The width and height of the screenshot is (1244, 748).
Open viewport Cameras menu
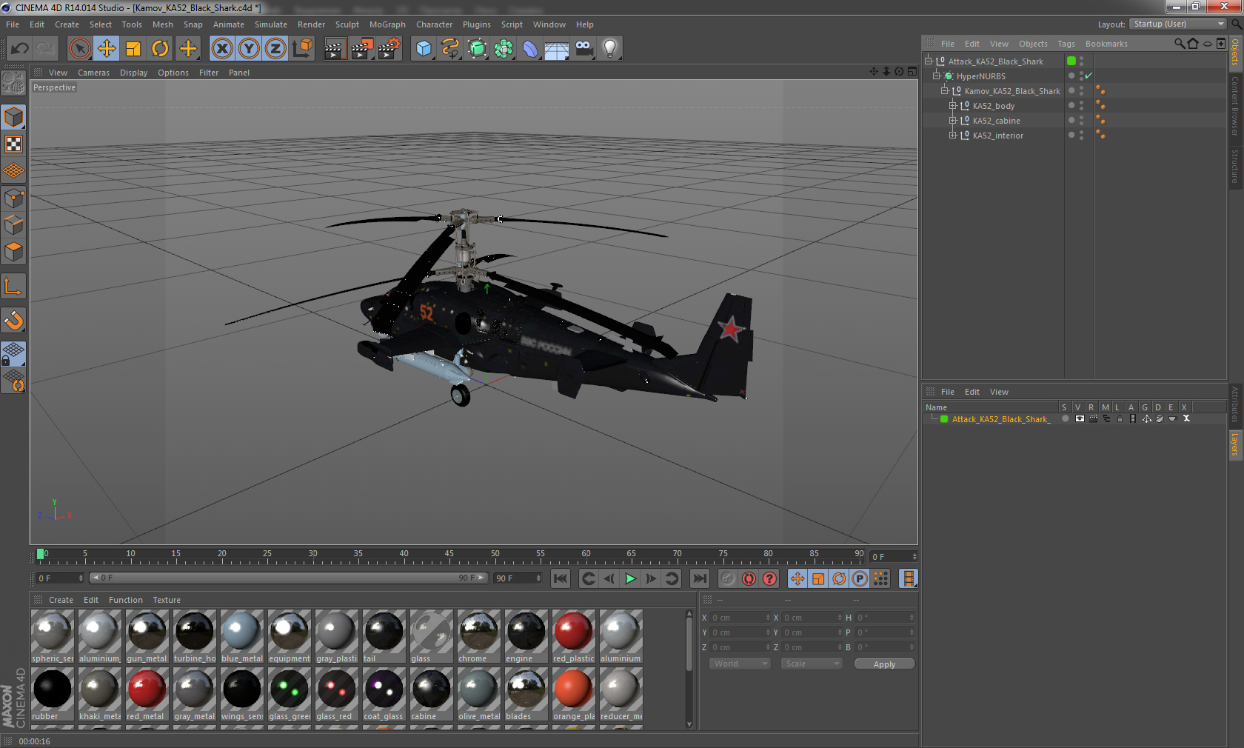[93, 73]
